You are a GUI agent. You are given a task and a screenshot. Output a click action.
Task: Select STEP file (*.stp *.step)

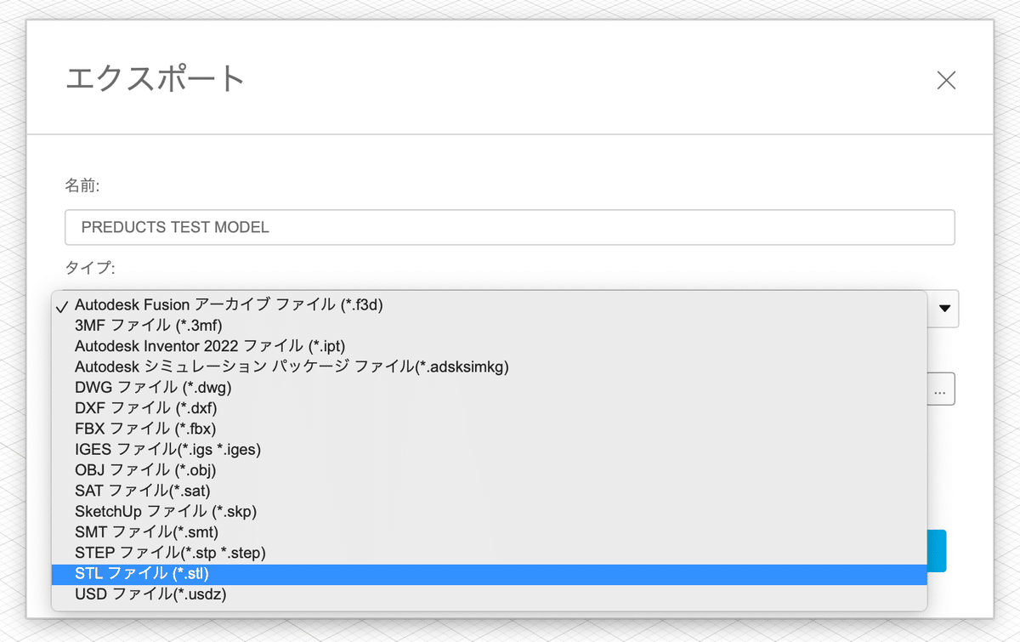pos(490,553)
